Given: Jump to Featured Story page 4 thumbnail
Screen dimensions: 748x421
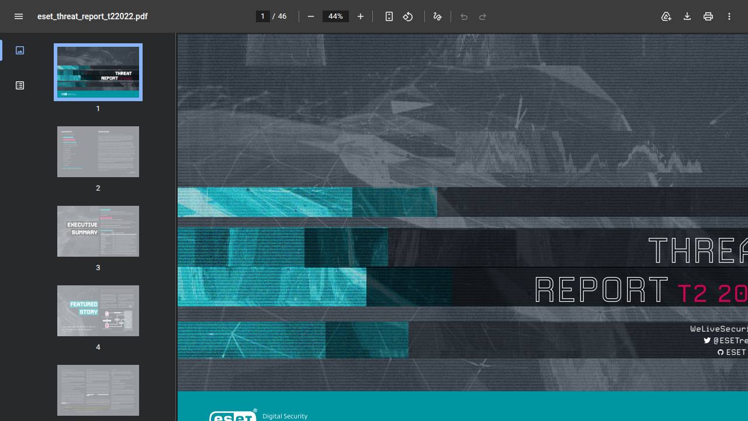Looking at the screenshot, I should click(x=98, y=310).
